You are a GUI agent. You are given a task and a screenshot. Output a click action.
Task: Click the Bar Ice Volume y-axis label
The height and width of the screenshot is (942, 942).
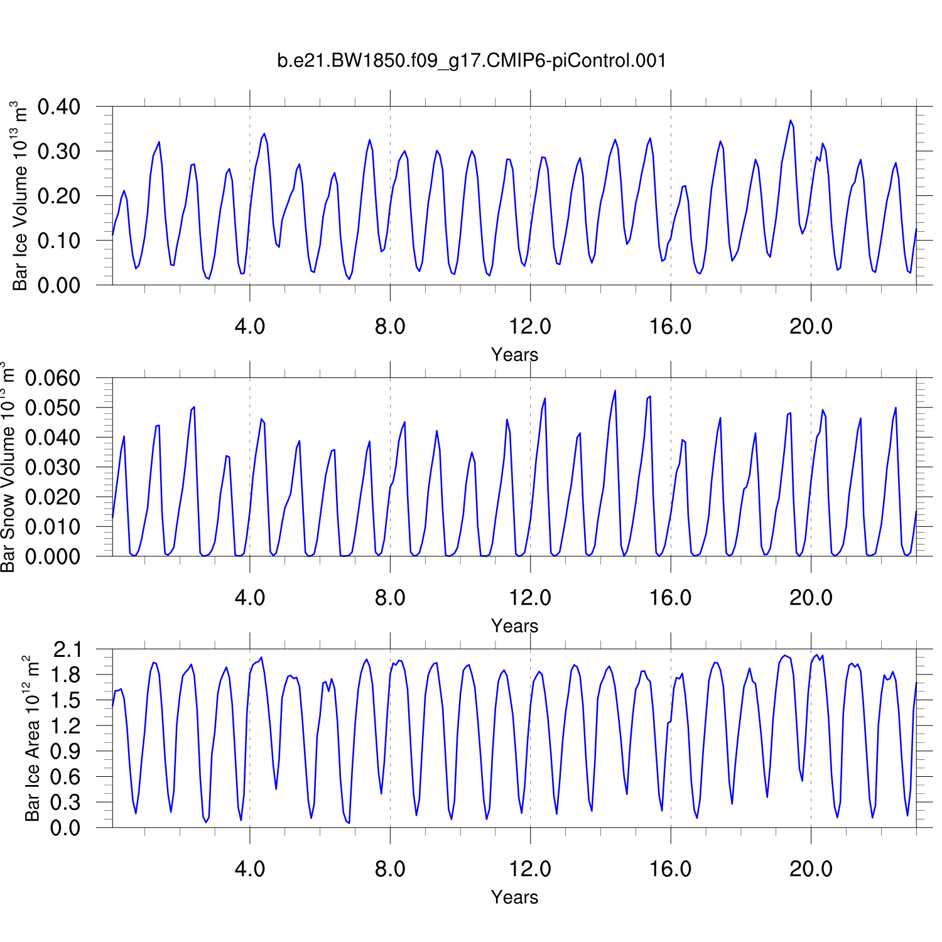20,196
